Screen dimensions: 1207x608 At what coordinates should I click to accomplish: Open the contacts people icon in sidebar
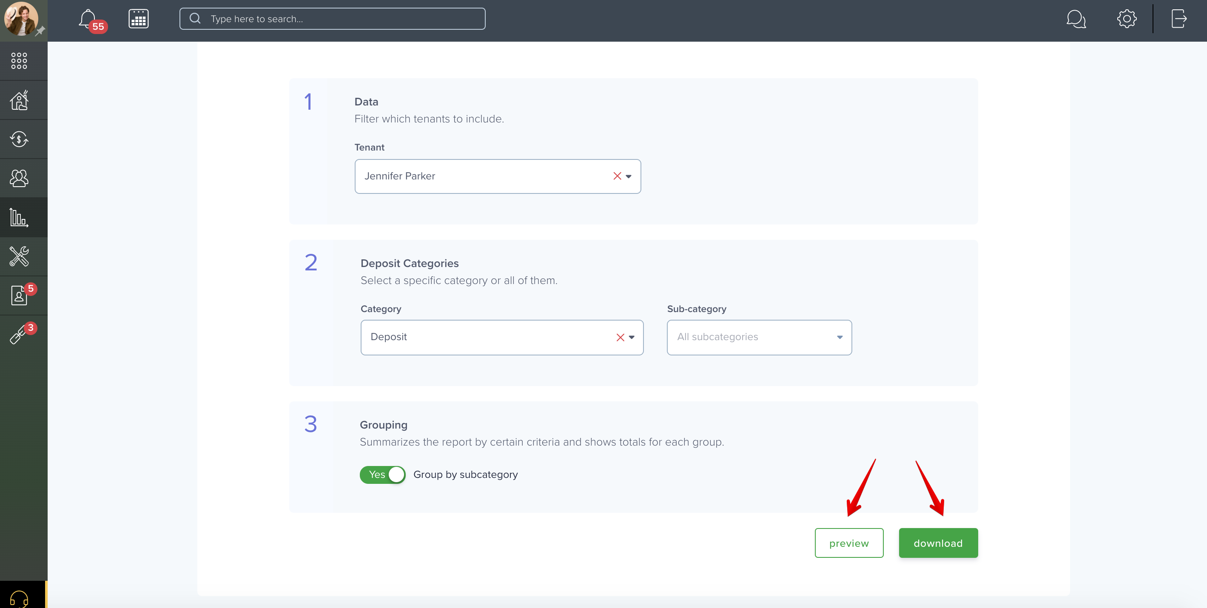pos(19,178)
